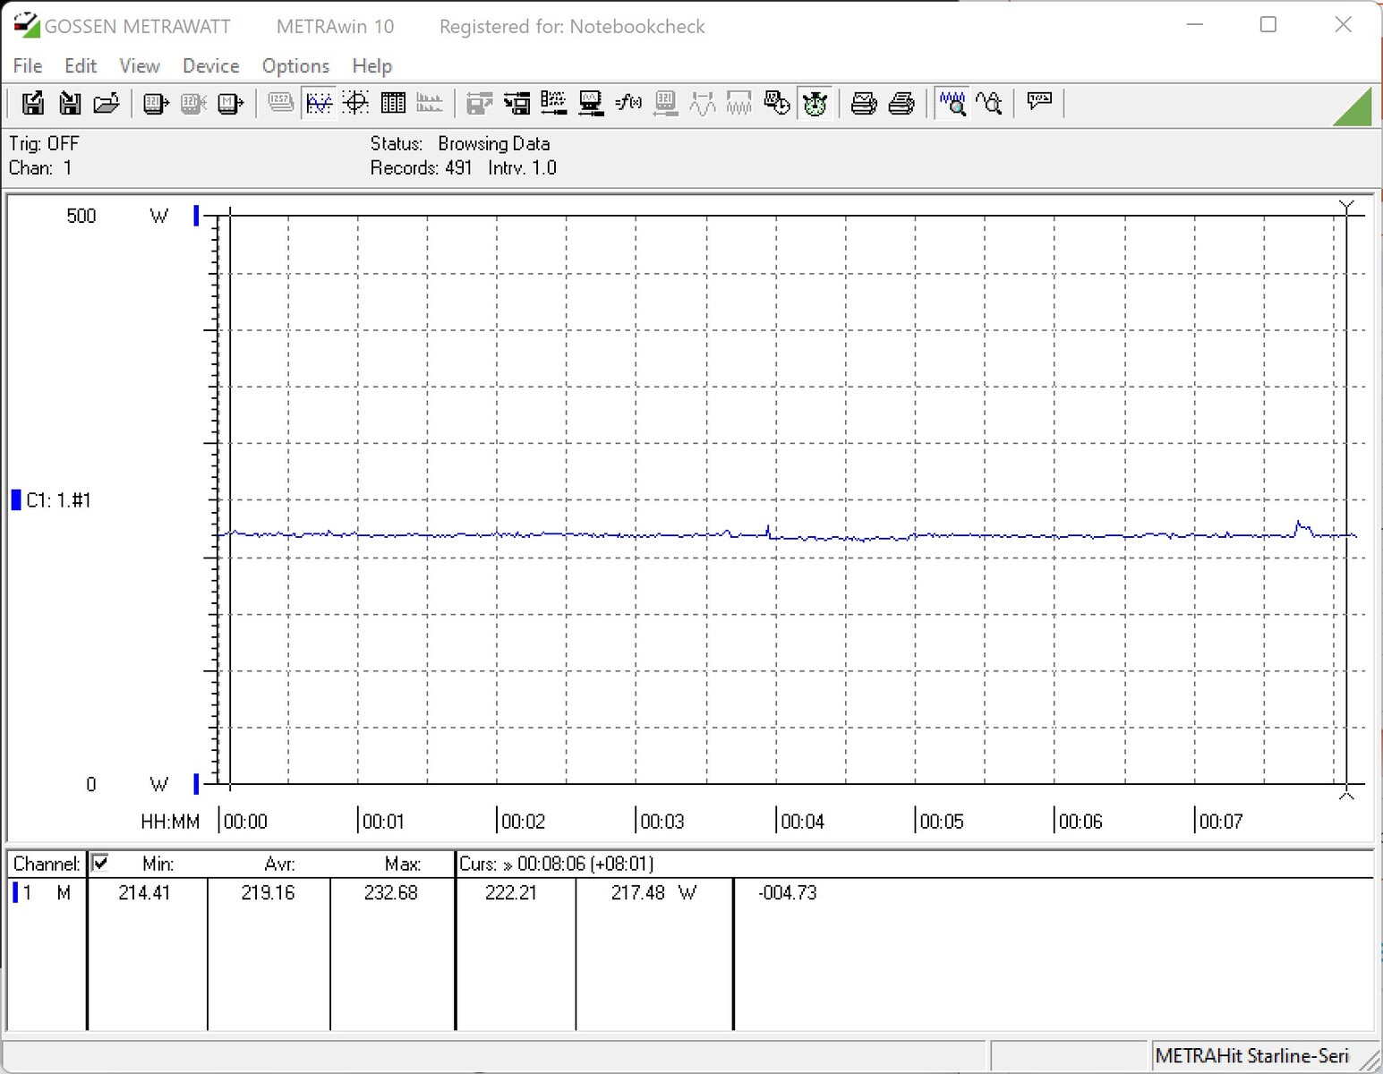The height and width of the screenshot is (1074, 1383).
Task: Click the zoom waveform magnifier icon
Action: 952,104
